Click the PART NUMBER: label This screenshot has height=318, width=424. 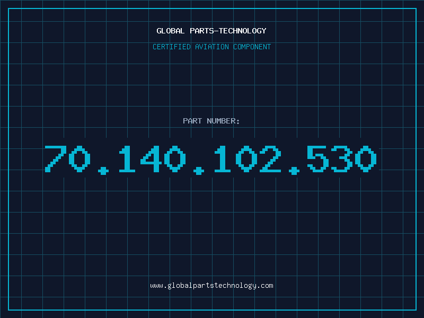click(x=211, y=121)
